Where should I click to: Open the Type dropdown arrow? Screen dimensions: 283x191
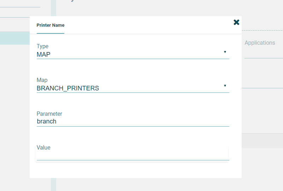pos(225,52)
